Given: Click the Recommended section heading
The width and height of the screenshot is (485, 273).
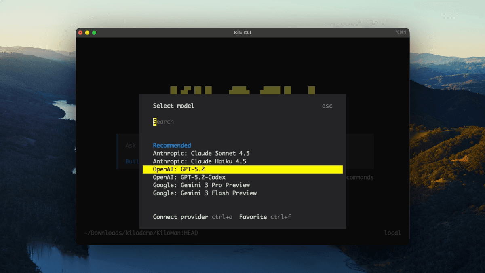Looking at the screenshot, I should tap(172, 145).
